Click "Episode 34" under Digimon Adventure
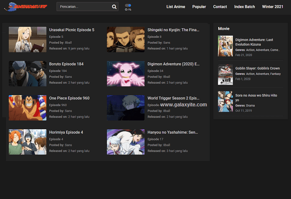 click(155, 71)
